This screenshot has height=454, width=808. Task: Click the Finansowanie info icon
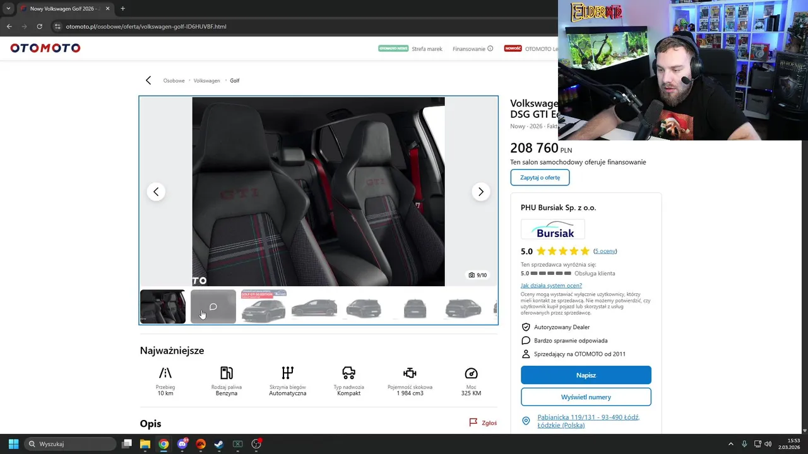490,49
